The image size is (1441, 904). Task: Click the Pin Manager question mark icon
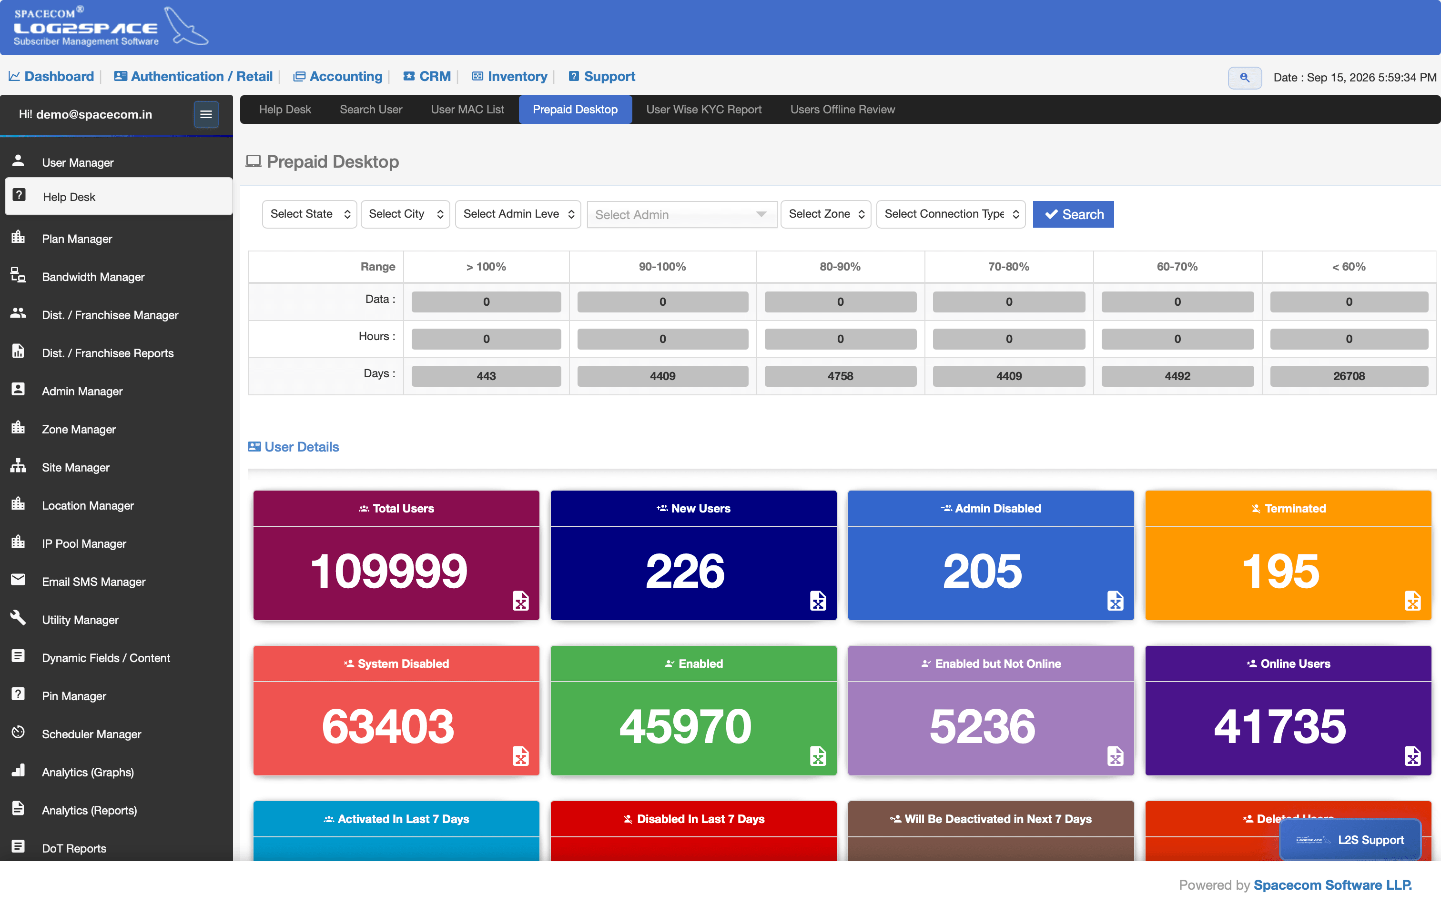18,694
